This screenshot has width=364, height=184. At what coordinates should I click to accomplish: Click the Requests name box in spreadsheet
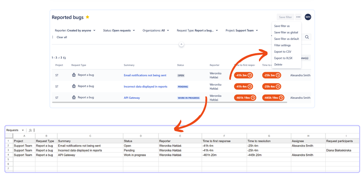15,130
